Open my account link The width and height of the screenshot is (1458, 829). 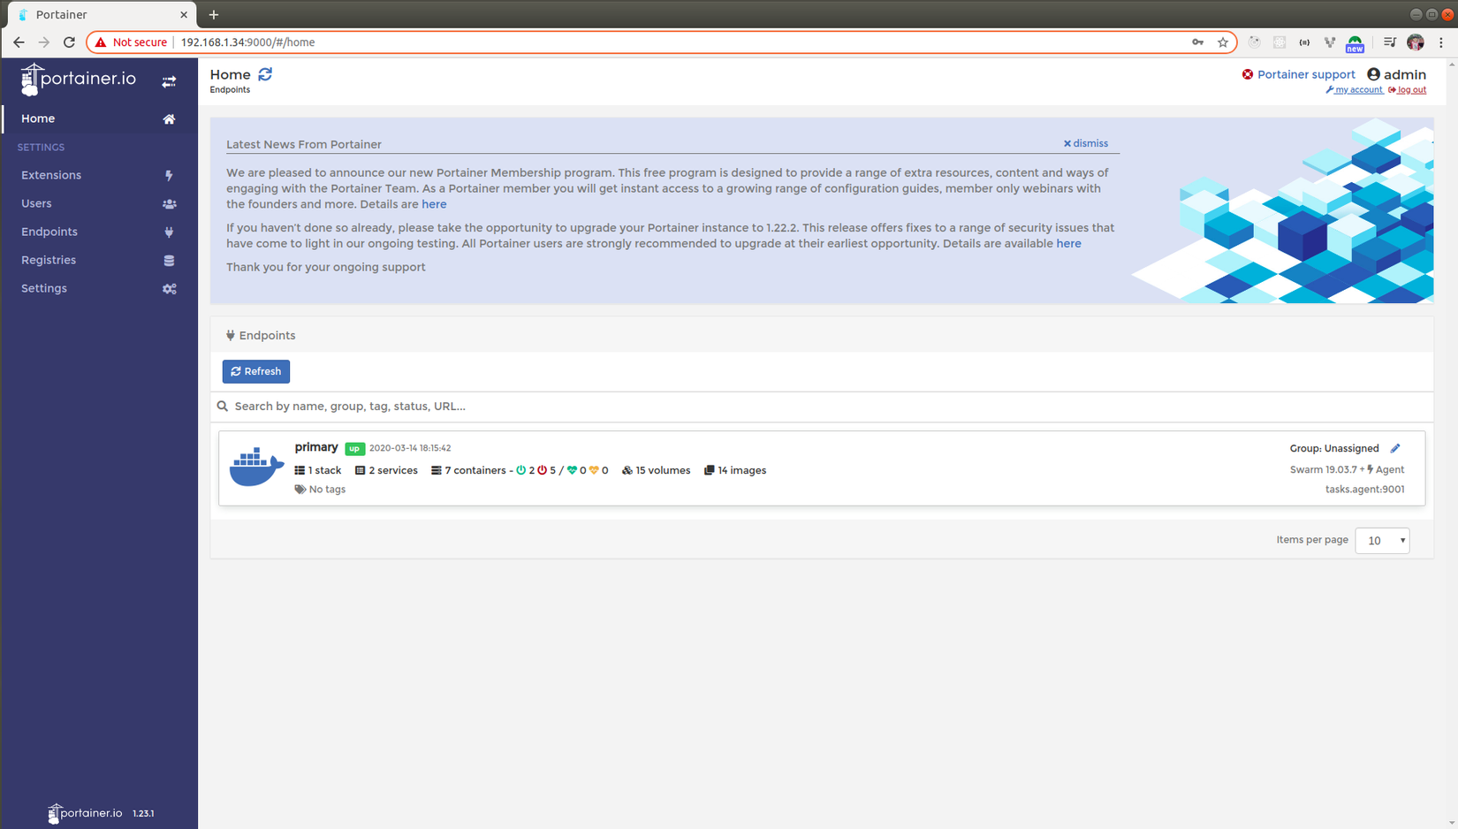point(1355,90)
